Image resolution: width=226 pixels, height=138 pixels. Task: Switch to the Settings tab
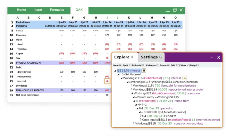(151, 57)
